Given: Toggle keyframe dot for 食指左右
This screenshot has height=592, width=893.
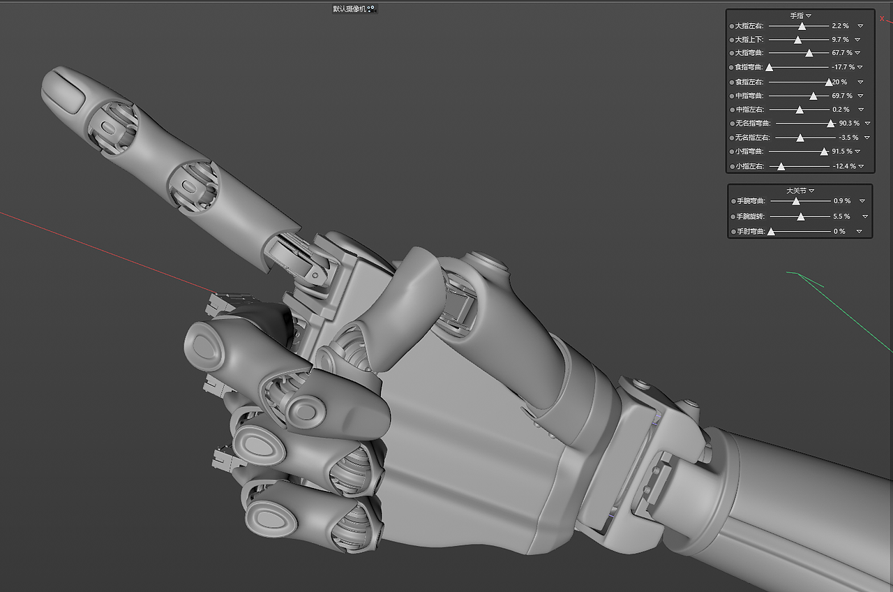Looking at the screenshot, I should (732, 82).
